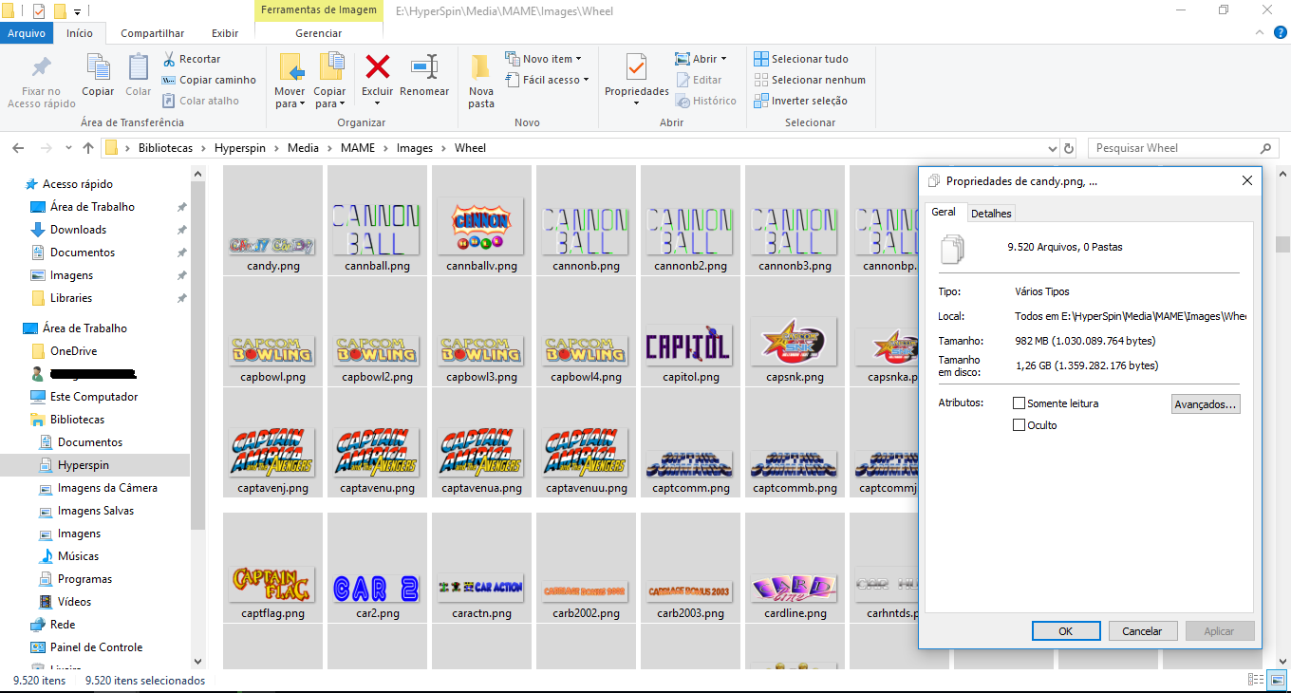Open recent locations dropdown chevron
Viewport: 1291px width, 693px height.
pyautogui.click(x=68, y=148)
